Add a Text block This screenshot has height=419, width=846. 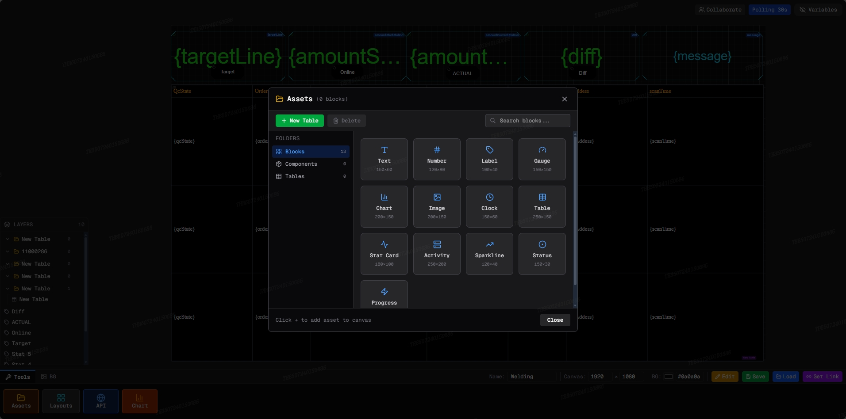[x=384, y=159]
